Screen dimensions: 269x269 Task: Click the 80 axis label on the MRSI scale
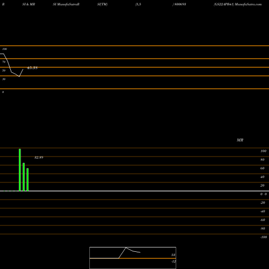pos(262,160)
